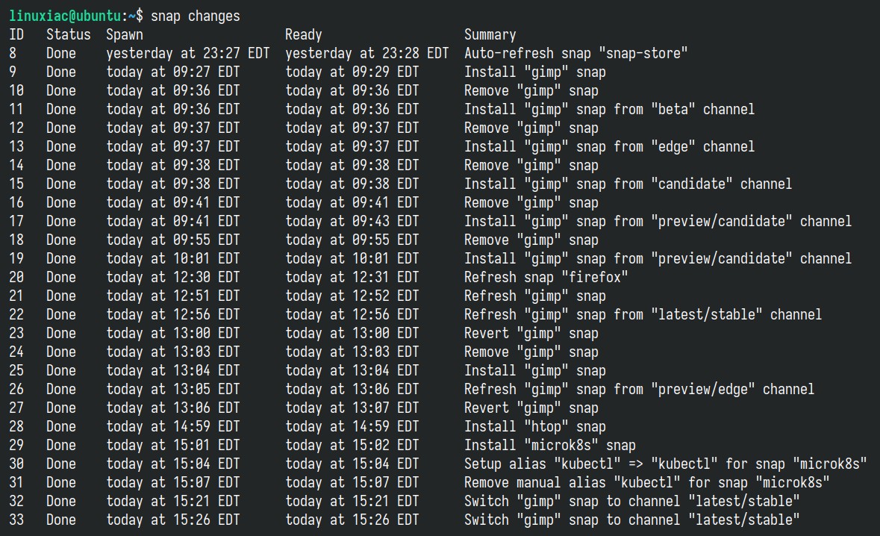Select the Auto-refresh snap "snap-store" summary
Viewport: 880px width, 536px height.
coord(575,53)
